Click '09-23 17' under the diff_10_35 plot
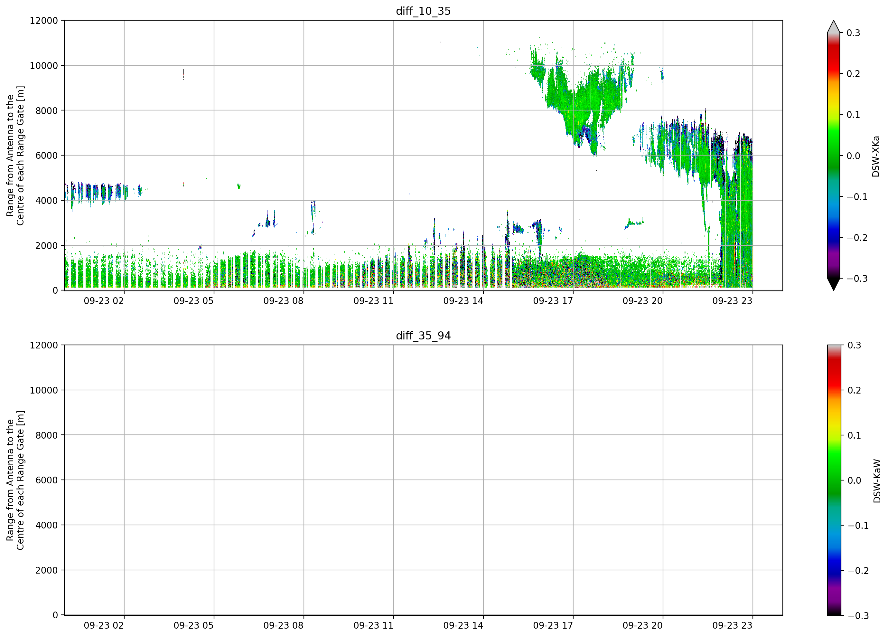 [x=553, y=301]
